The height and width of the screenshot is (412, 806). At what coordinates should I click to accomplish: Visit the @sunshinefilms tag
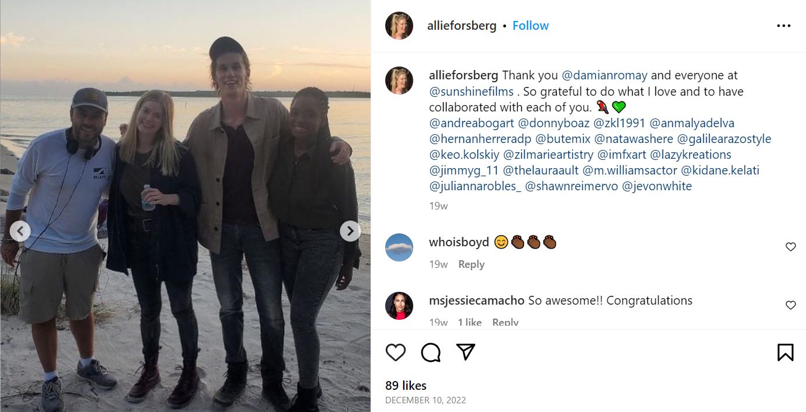(x=471, y=91)
